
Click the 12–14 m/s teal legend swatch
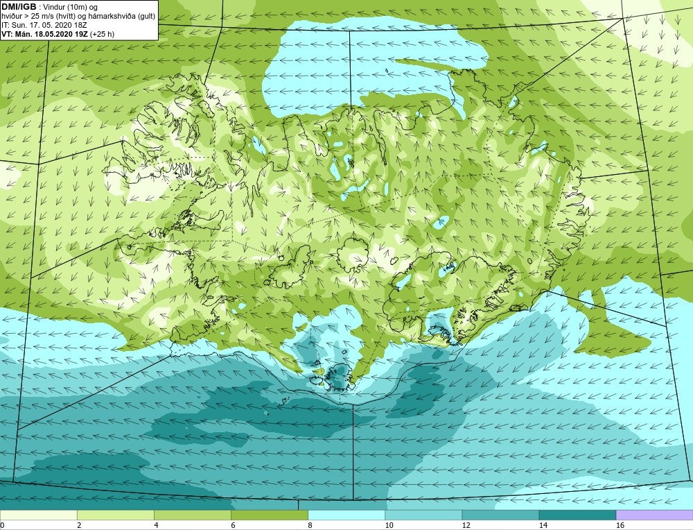click(500, 515)
